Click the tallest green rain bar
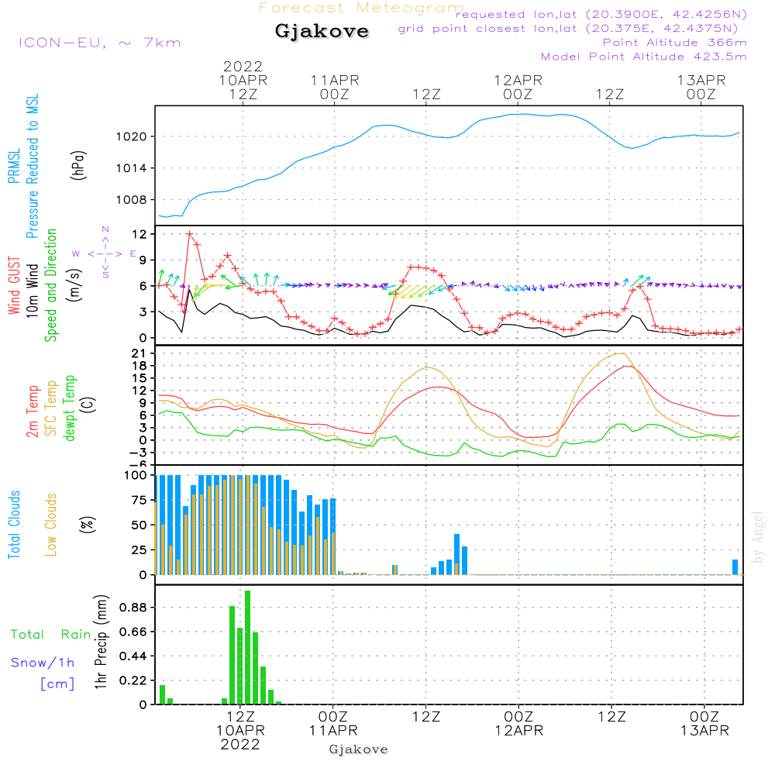The image size is (775, 775). [x=248, y=647]
